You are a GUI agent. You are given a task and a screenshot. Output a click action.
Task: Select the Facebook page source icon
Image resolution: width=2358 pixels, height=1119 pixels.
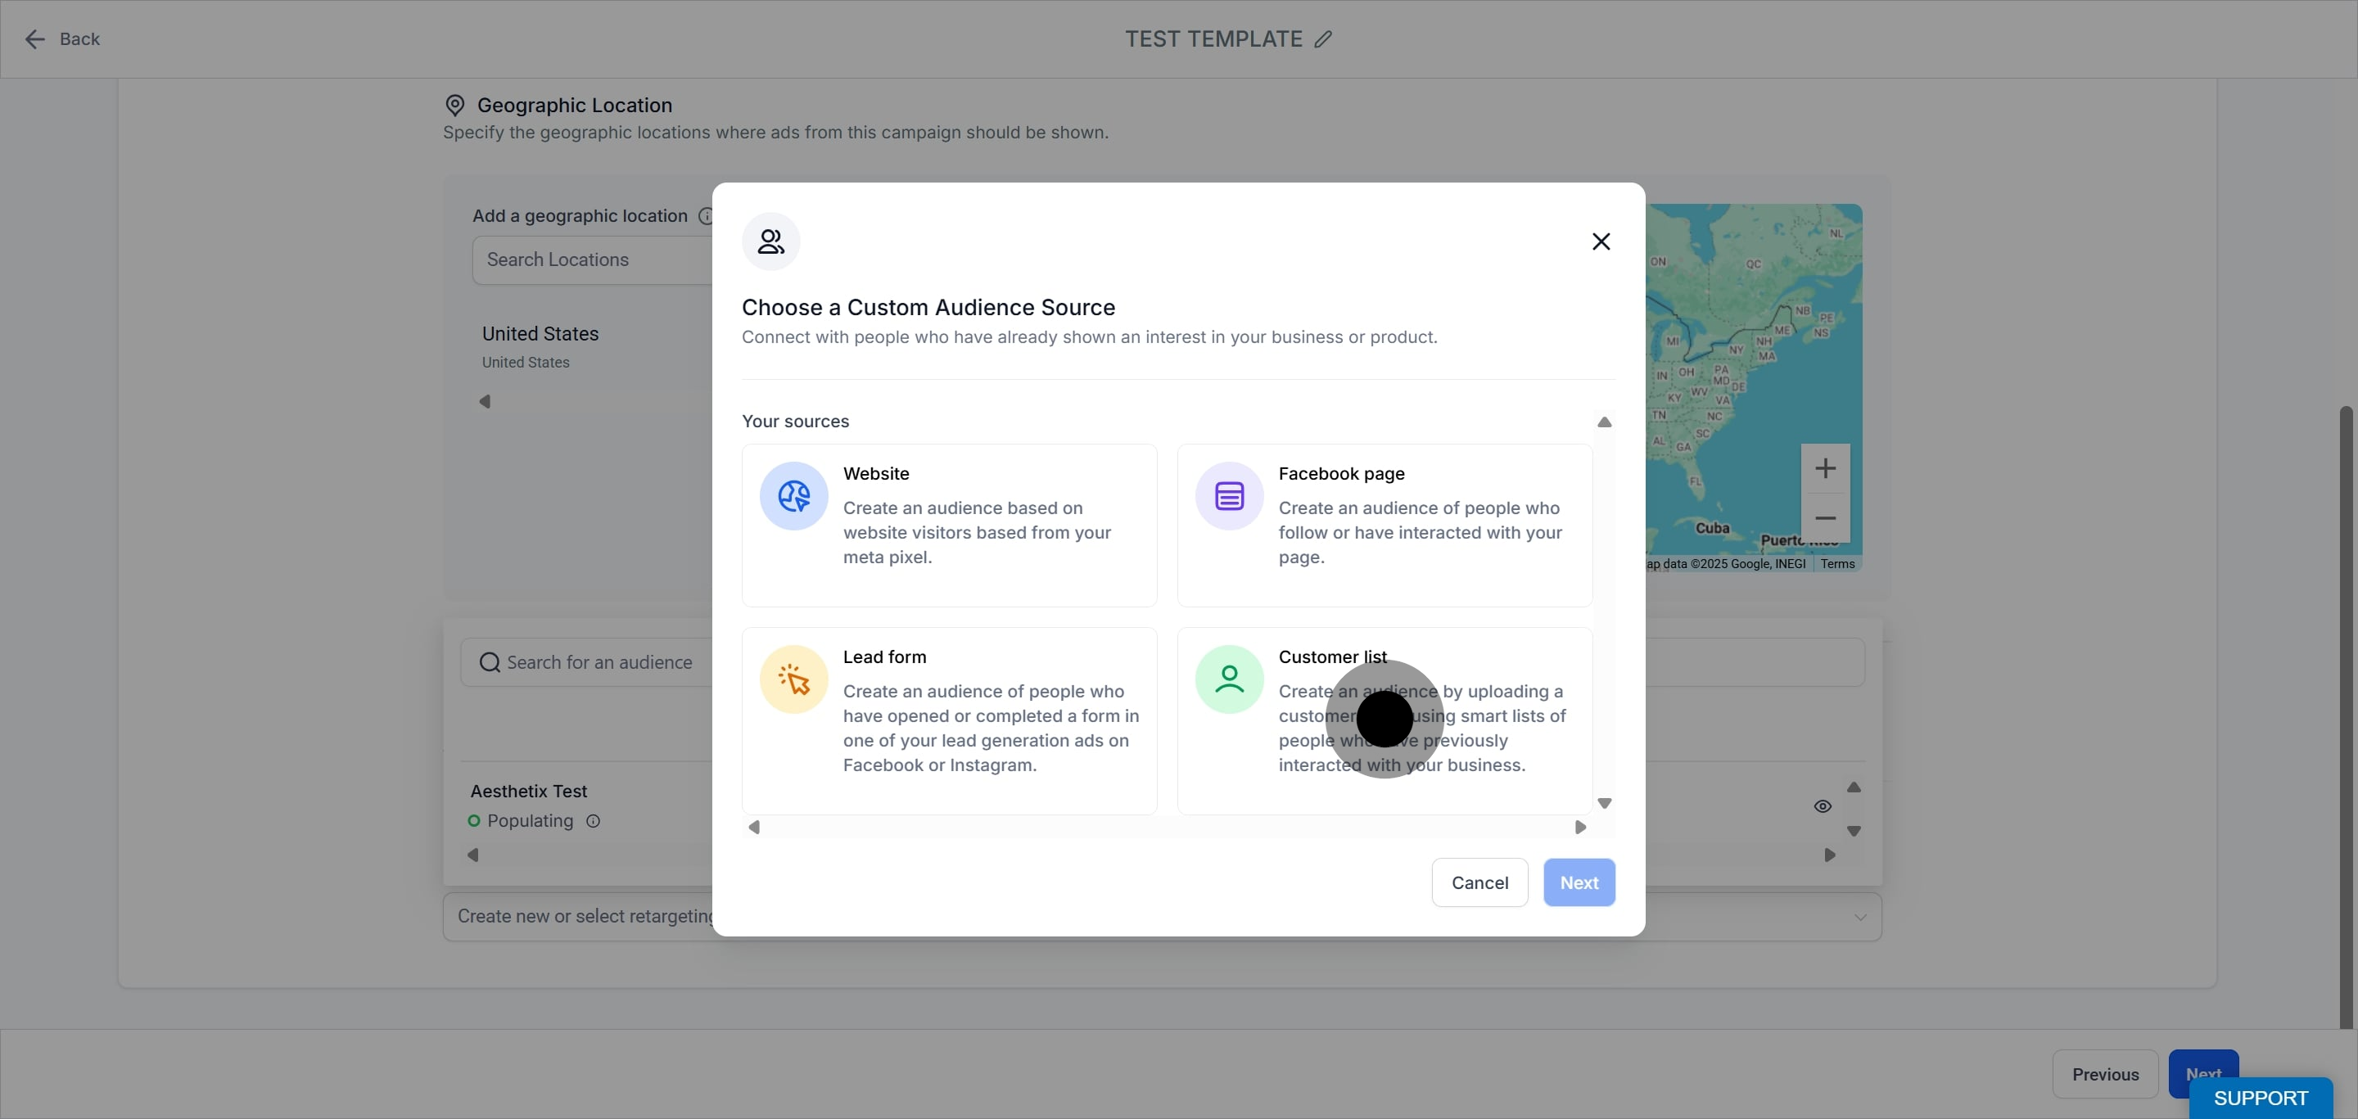(1229, 496)
